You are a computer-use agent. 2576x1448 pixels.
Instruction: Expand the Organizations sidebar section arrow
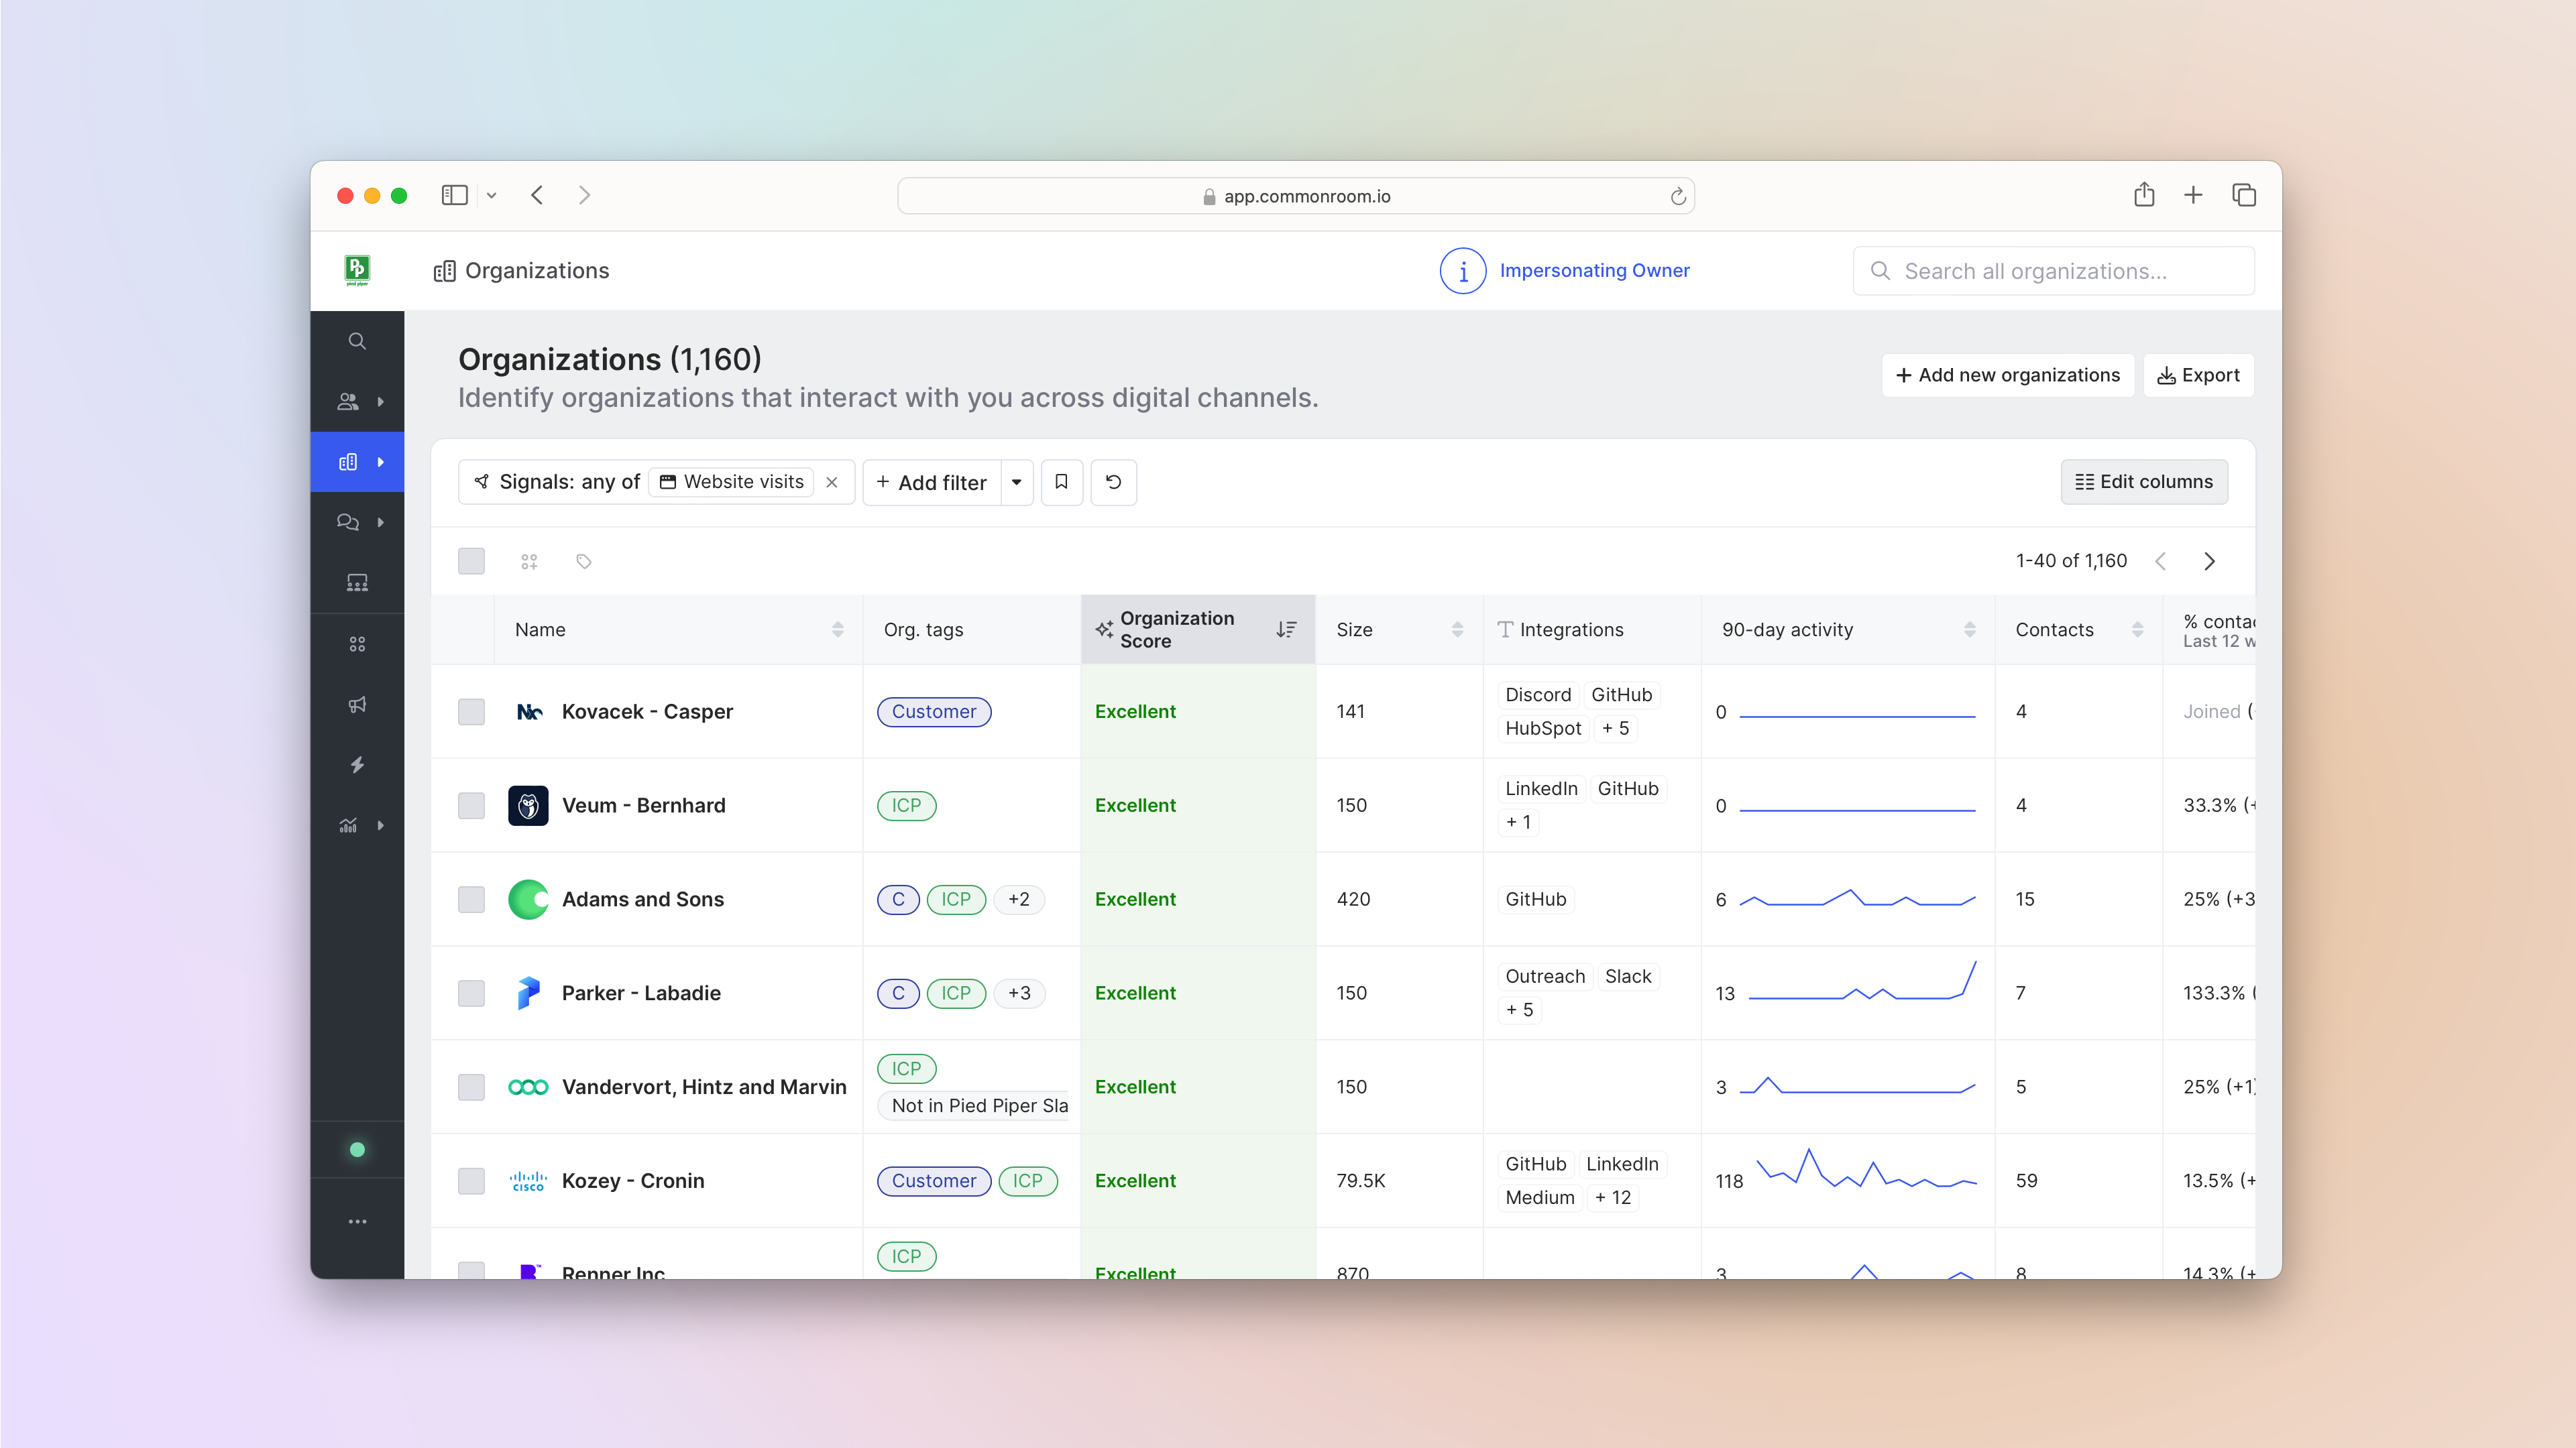tap(380, 462)
